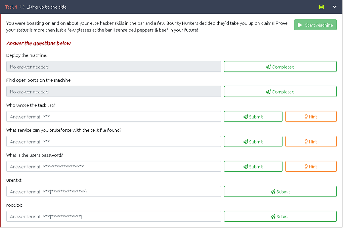Screen dimensions: 343x228
Task: Toggle the task completion circle next to Task 1
Action: coord(22,7)
